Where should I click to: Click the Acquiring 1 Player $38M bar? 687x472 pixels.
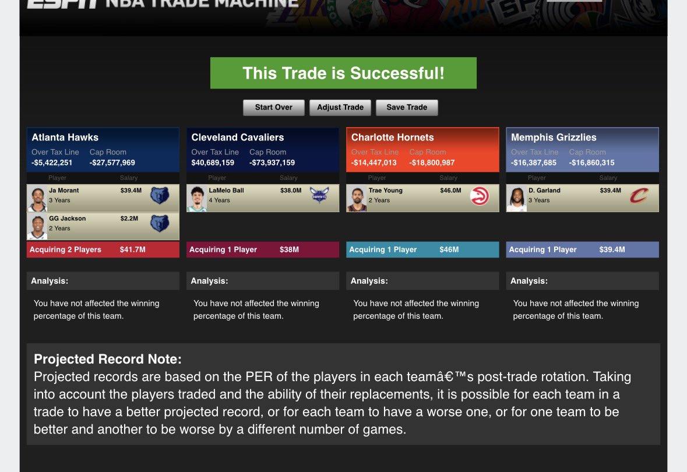pos(263,250)
